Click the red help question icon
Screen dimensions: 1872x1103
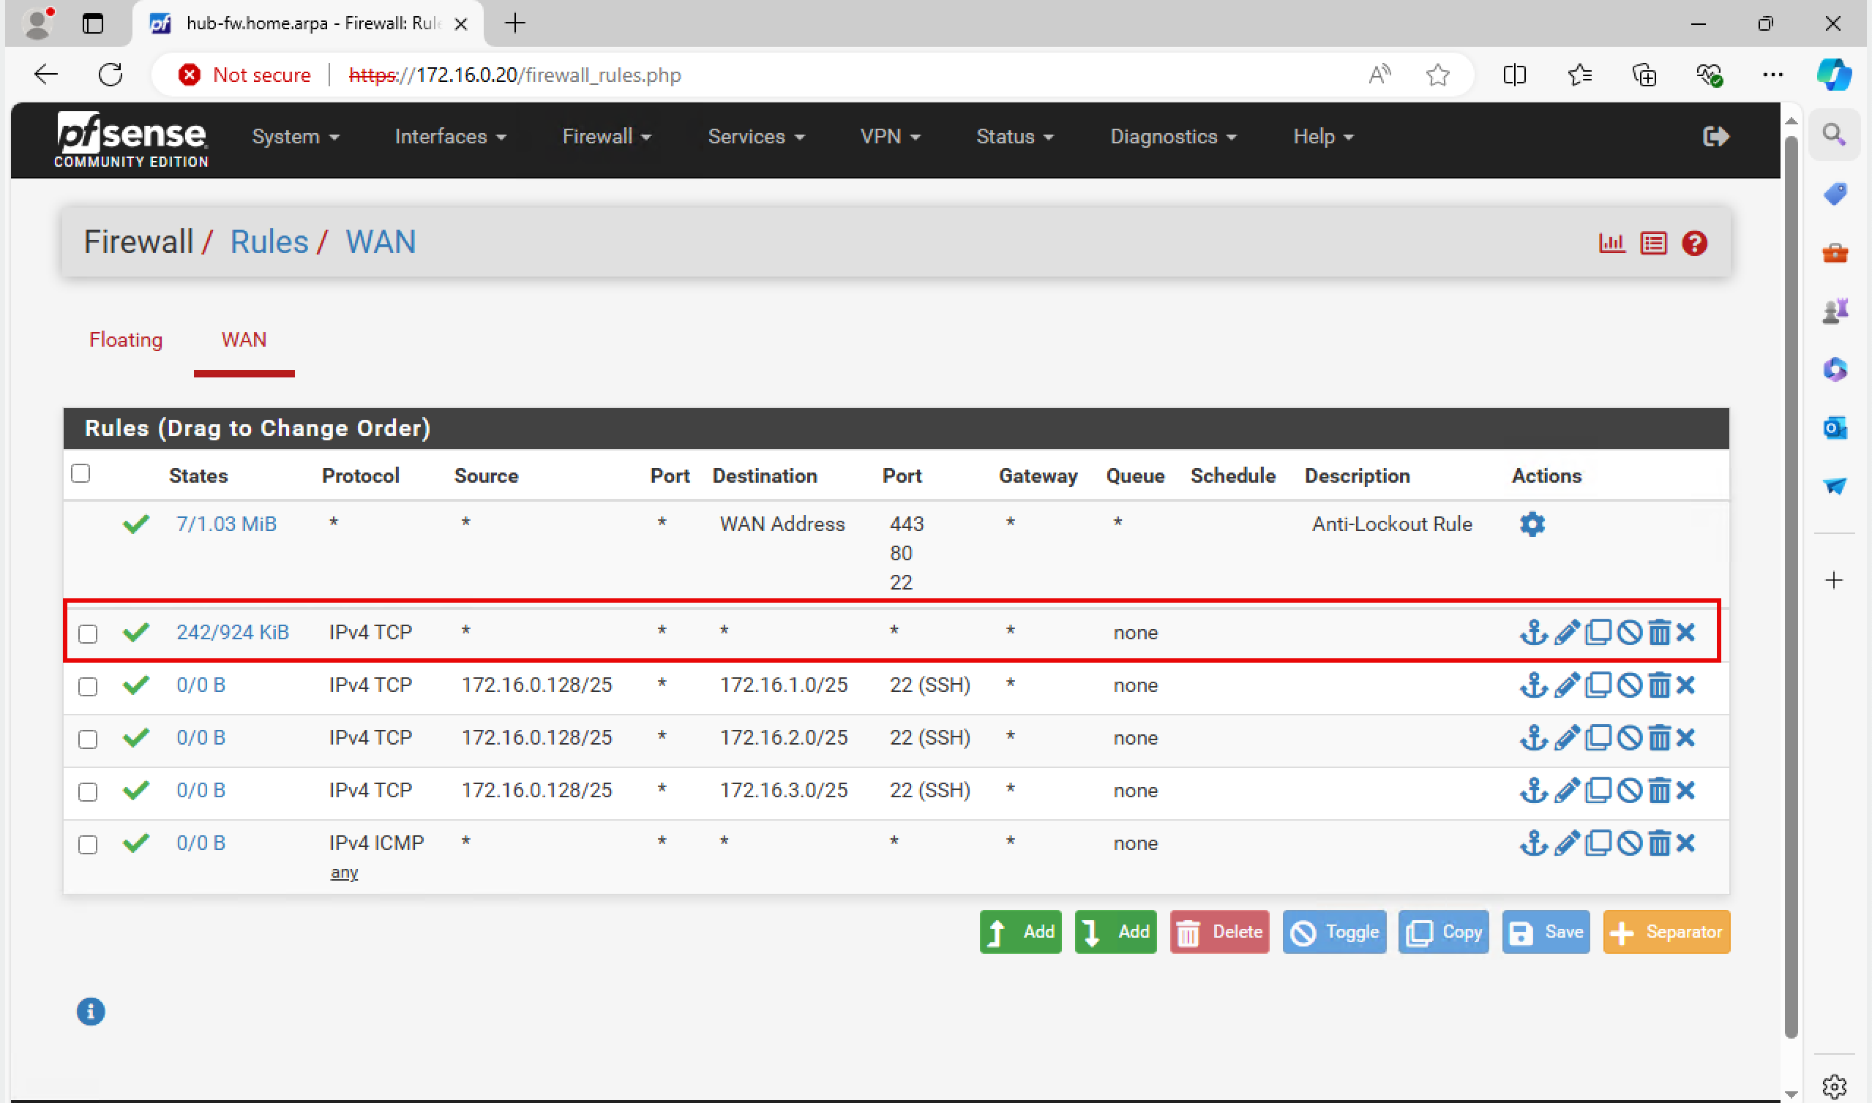pos(1694,243)
